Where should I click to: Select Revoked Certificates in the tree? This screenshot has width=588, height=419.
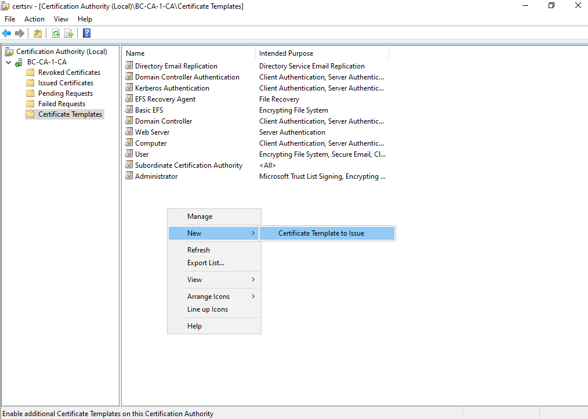point(70,73)
